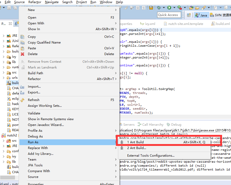Expand the JRE library tree node under urls project
The width and height of the screenshot is (231, 185).
click(x=3, y=146)
